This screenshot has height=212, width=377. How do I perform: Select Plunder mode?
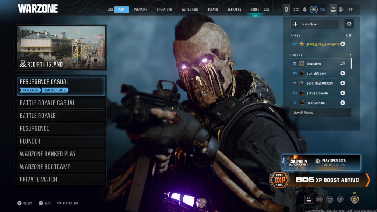point(61,141)
